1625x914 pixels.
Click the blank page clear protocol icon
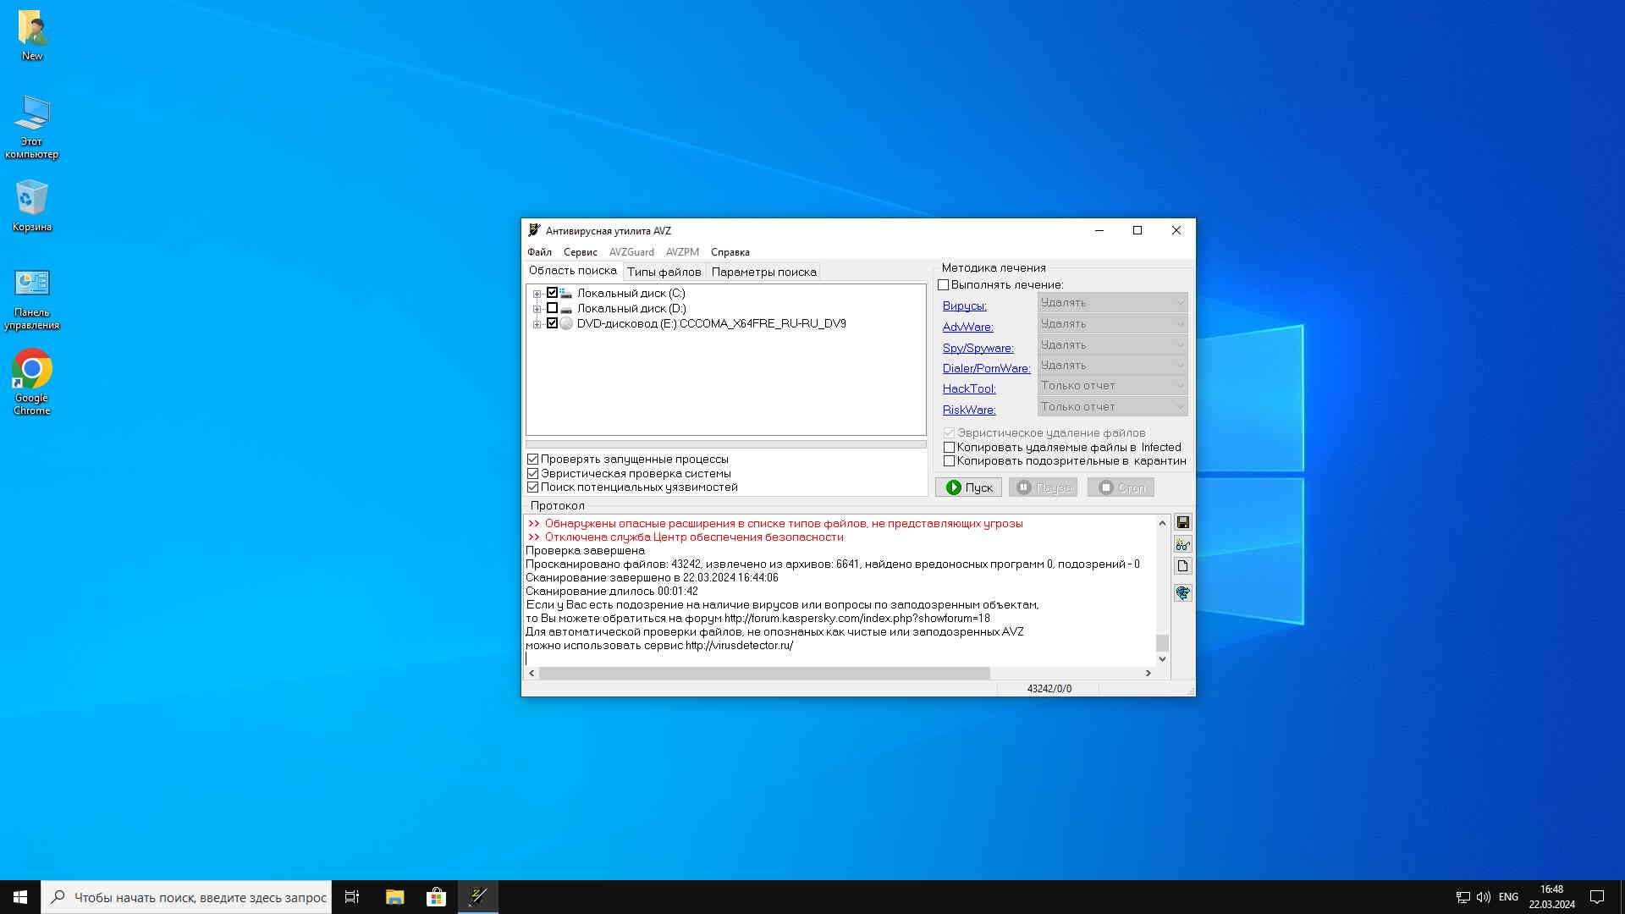coord(1182,566)
